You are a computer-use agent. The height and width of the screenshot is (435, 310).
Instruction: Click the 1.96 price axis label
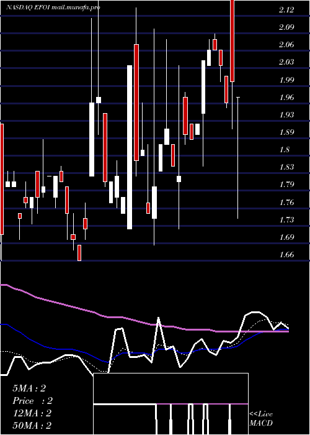click(x=286, y=98)
